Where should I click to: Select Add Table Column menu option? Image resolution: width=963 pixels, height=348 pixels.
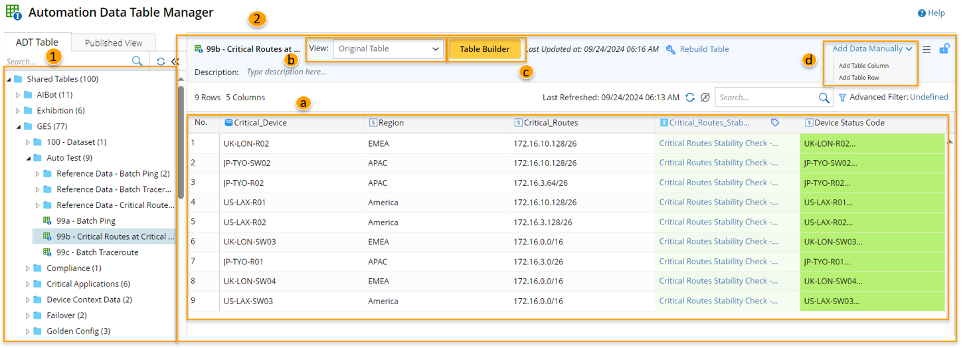(863, 66)
